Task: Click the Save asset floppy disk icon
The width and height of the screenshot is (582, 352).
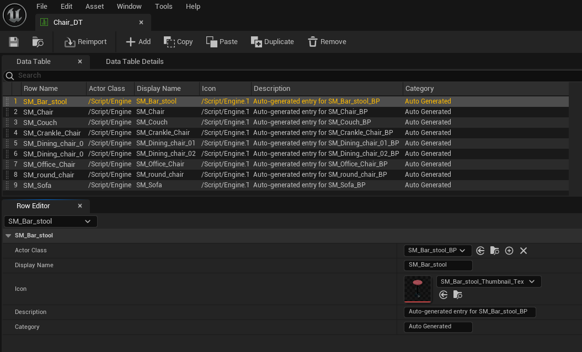Action: coord(14,42)
